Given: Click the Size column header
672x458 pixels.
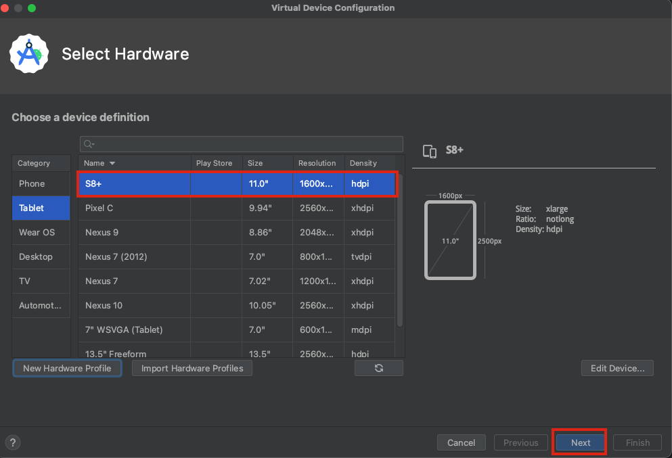Looking at the screenshot, I should pos(267,163).
